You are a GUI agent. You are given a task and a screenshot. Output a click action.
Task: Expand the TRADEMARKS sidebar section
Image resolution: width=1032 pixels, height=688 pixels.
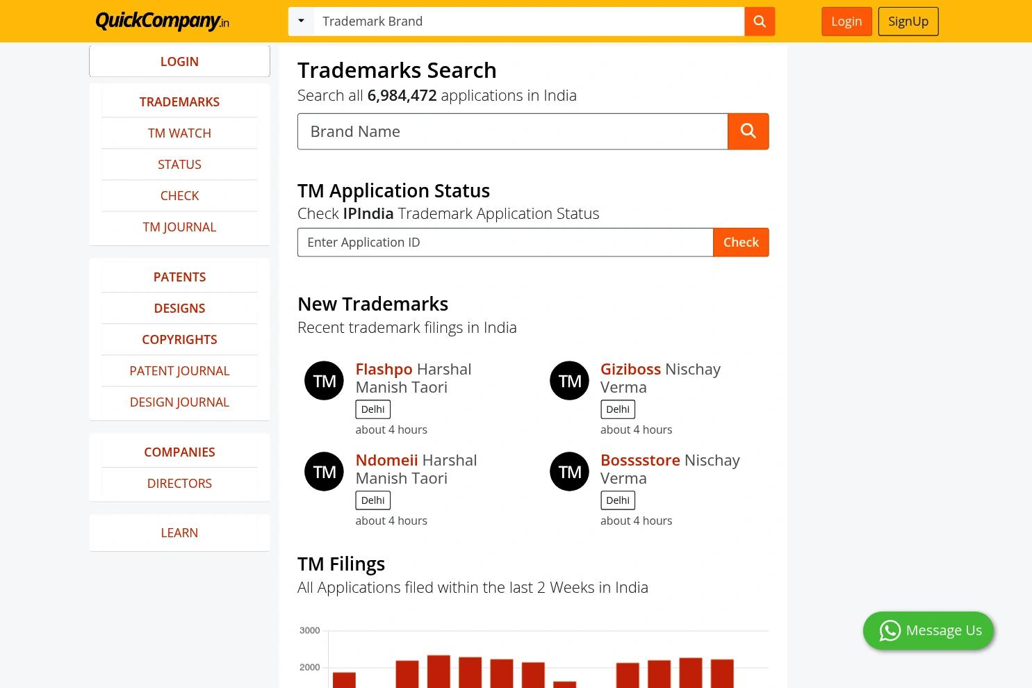pyautogui.click(x=179, y=101)
